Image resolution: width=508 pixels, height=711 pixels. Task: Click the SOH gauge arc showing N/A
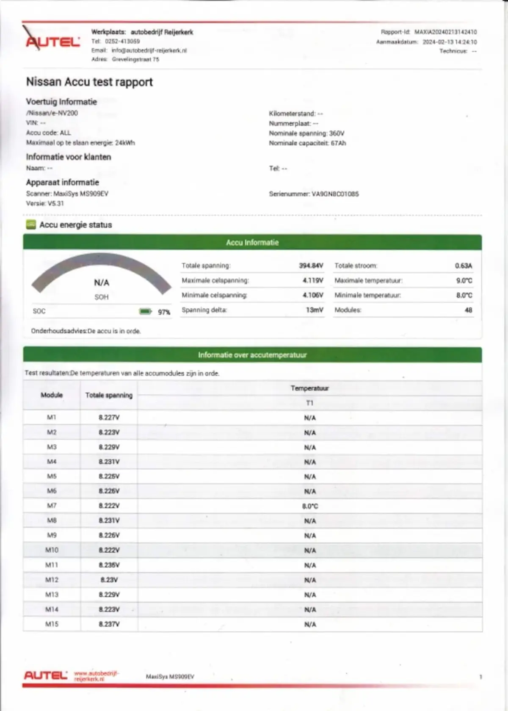[x=102, y=274]
